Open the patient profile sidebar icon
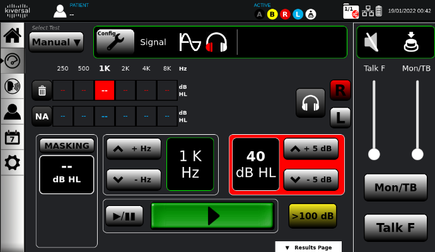 click(12, 112)
